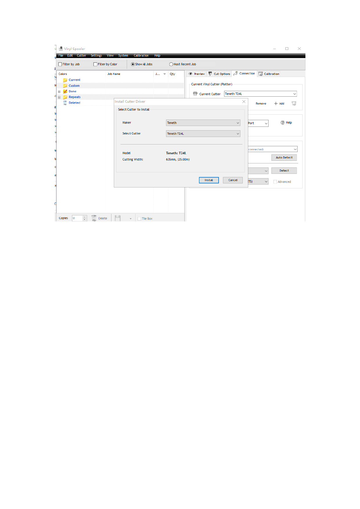
Task: Click the Copies number input field
Action: coord(77,218)
